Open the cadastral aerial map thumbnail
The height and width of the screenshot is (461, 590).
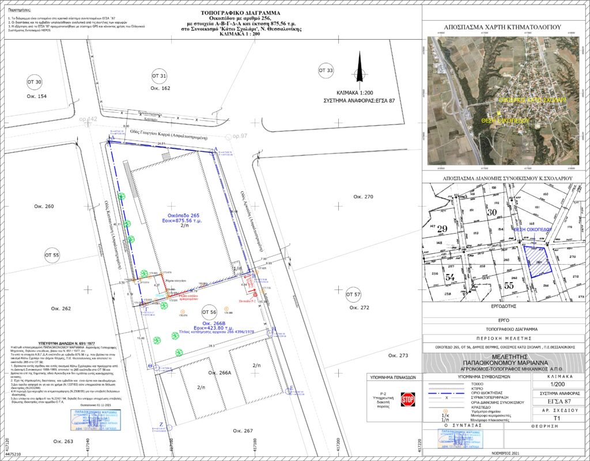pyautogui.click(x=503, y=101)
